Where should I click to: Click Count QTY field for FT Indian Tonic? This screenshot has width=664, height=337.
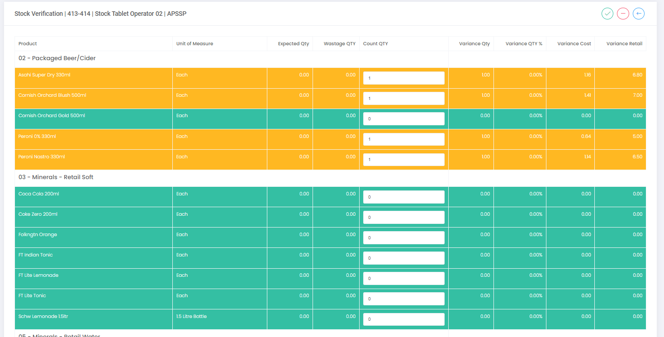coord(403,258)
